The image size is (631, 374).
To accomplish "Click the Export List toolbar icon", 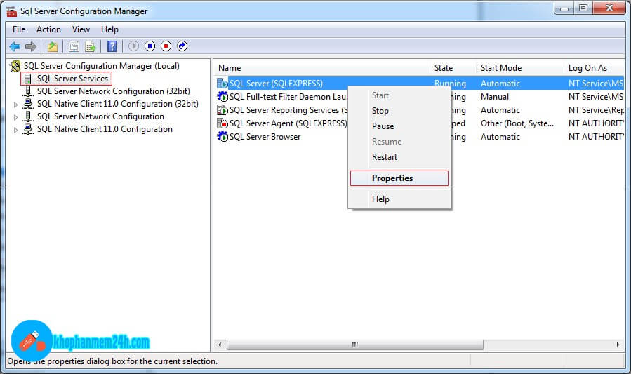I will tap(91, 46).
